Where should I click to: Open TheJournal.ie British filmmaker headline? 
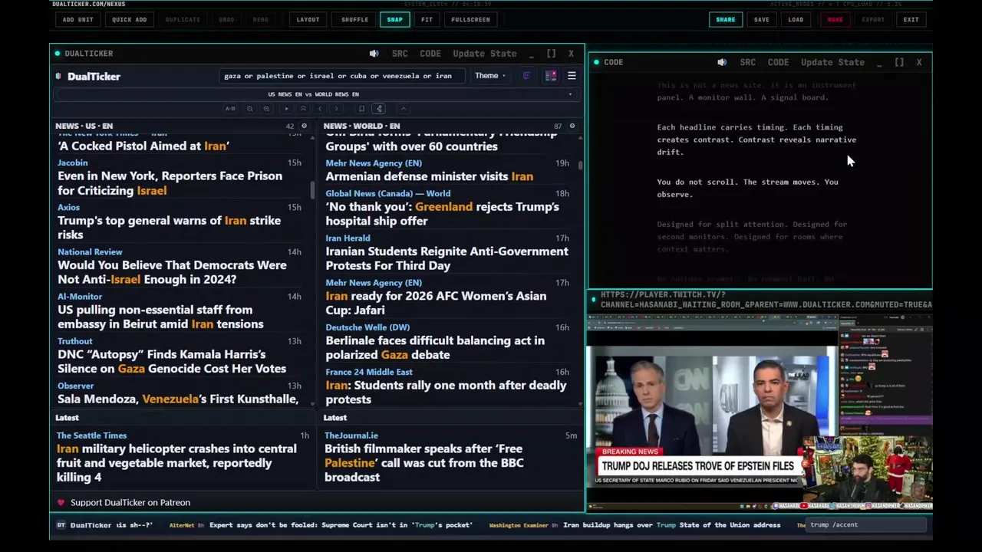pyautogui.click(x=424, y=462)
